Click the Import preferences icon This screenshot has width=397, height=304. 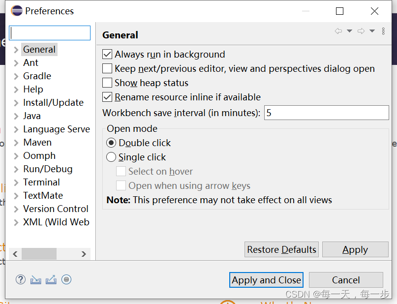[x=35, y=279]
